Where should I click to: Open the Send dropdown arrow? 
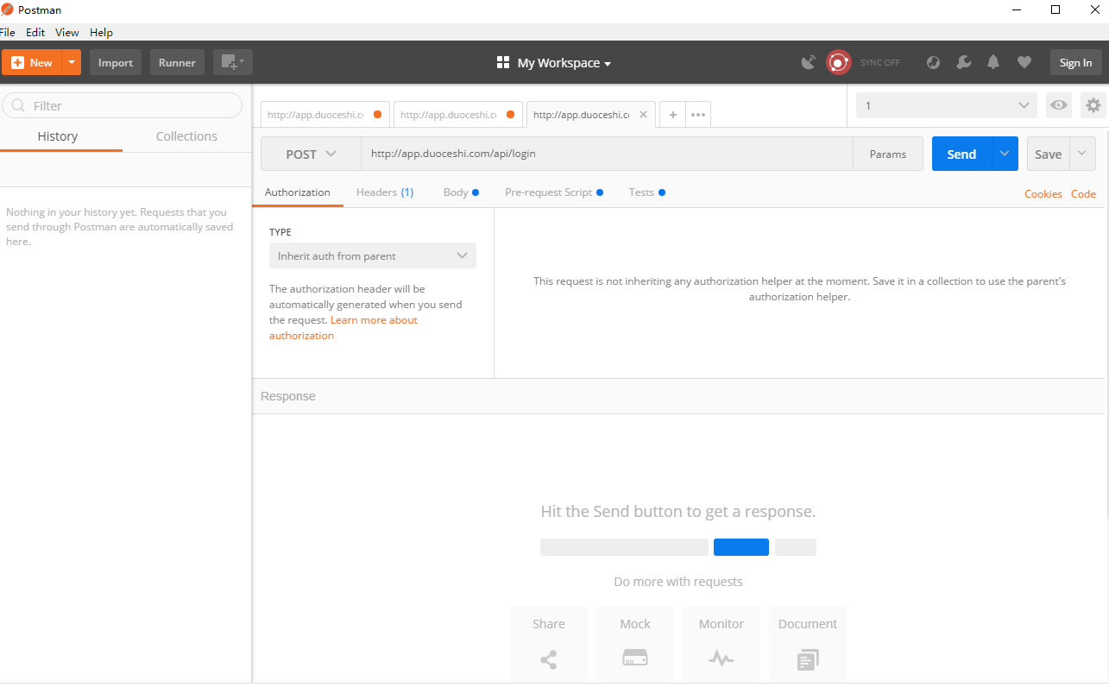click(x=1005, y=154)
